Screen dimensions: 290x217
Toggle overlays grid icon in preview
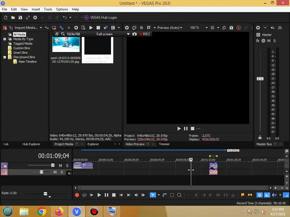[212, 28]
